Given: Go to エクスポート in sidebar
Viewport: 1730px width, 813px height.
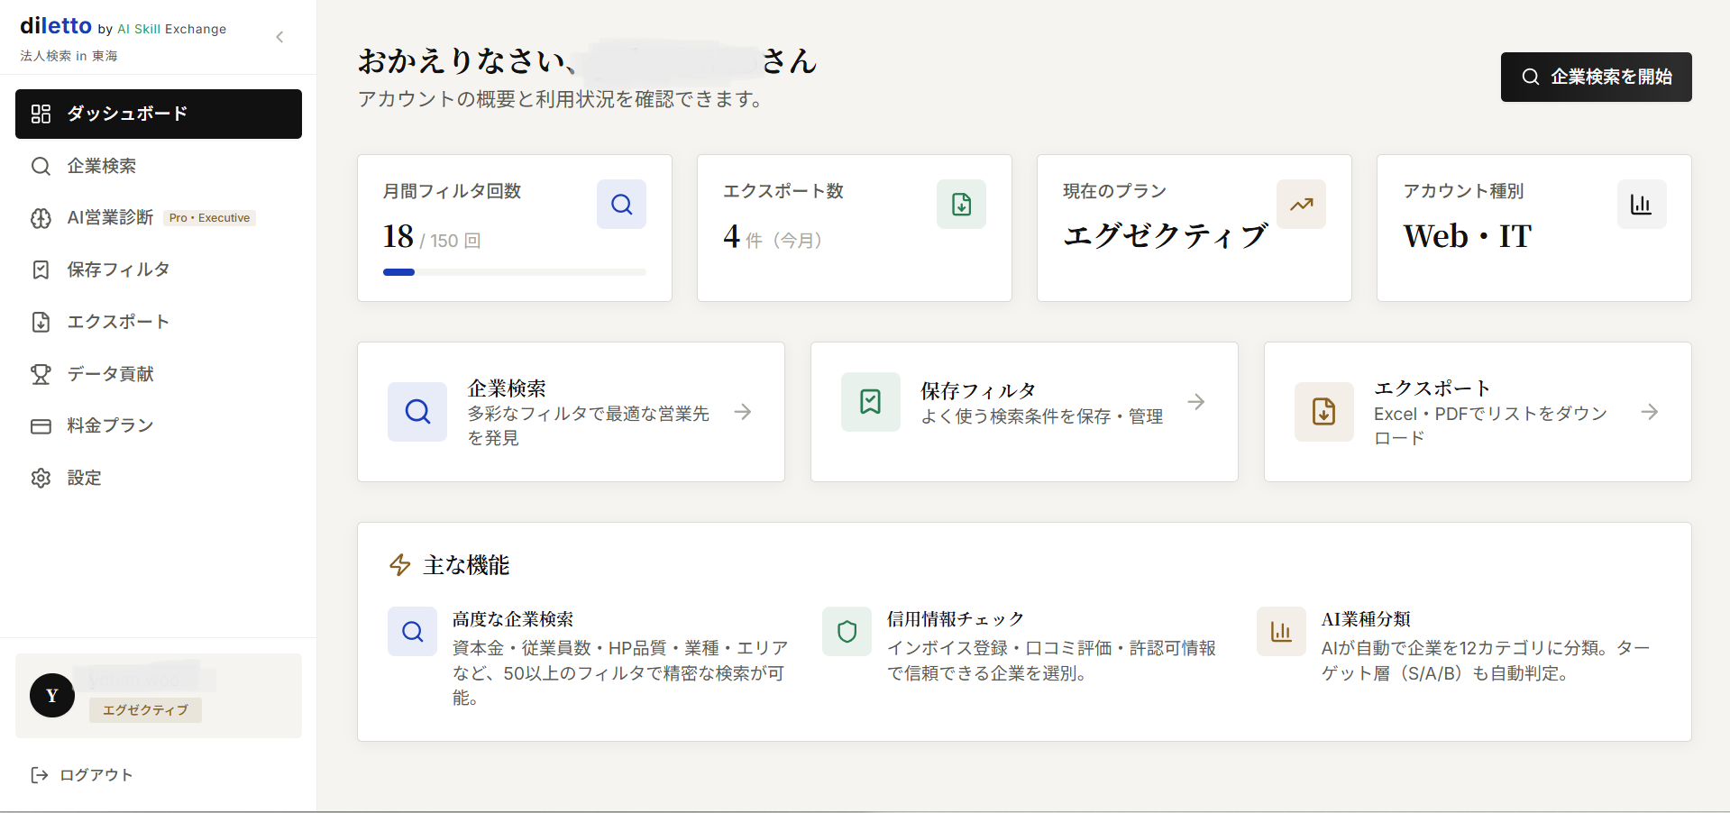Looking at the screenshot, I should coord(159,322).
